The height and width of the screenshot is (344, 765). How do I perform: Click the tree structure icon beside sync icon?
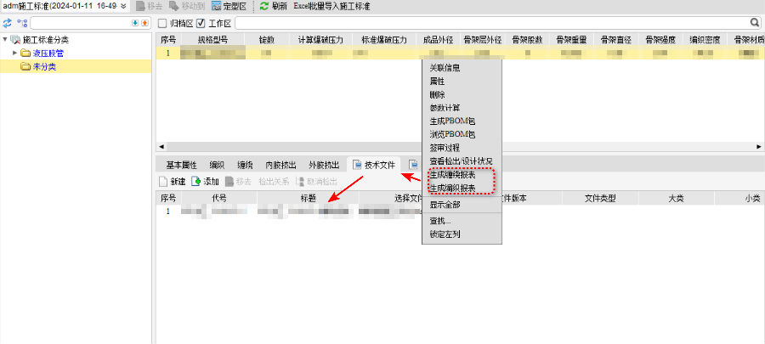[22, 23]
